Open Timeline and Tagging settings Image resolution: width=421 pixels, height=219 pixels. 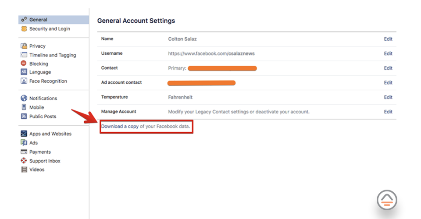[x=53, y=55]
